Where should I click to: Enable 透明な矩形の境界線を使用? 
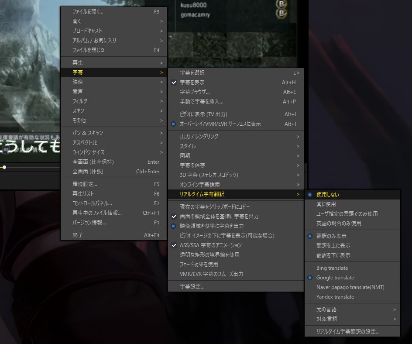(236, 255)
